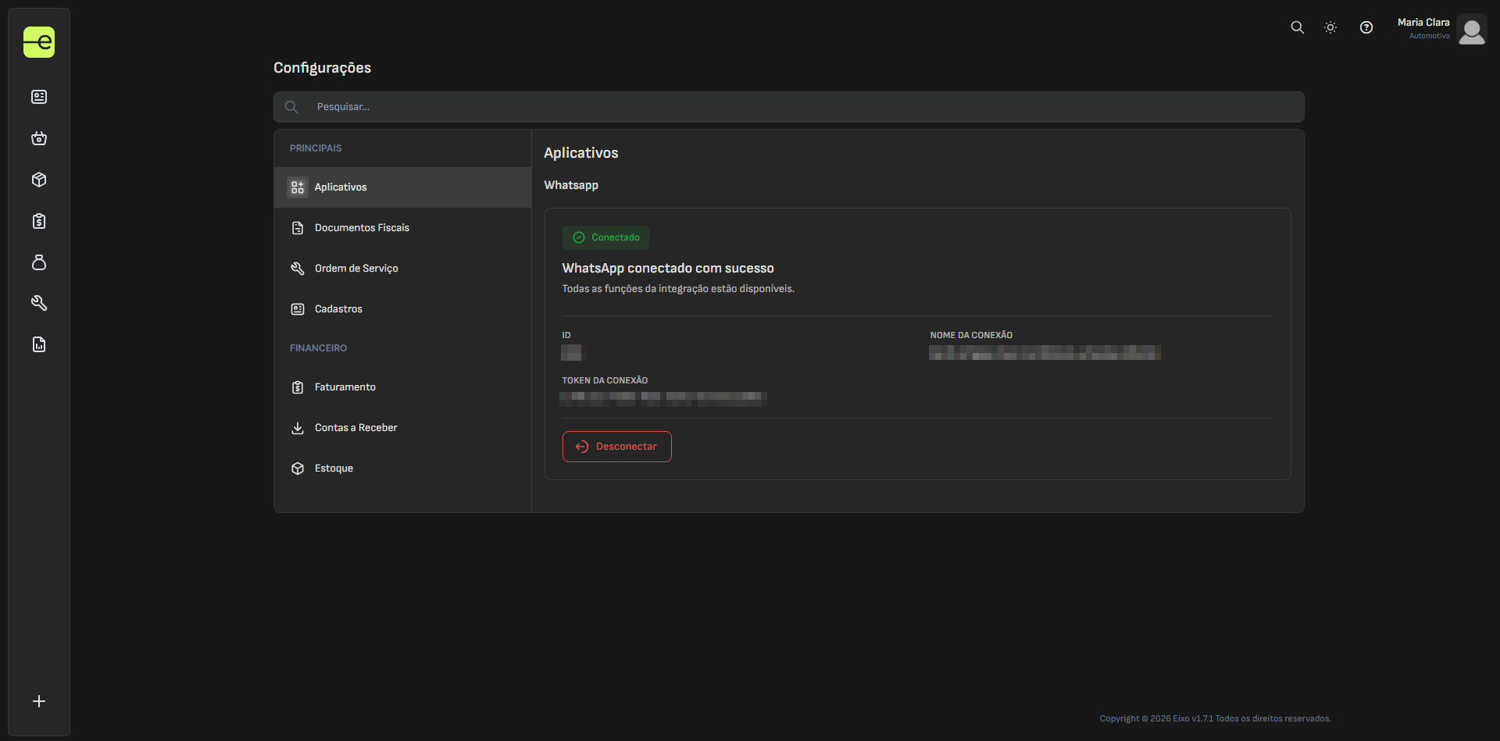Viewport: 1500px width, 741px height.
Task: Open help via question mark icon
Action: [x=1366, y=27]
